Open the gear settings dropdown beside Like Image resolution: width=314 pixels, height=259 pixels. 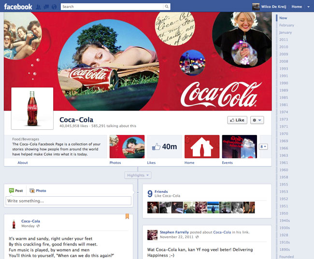[x=257, y=120]
